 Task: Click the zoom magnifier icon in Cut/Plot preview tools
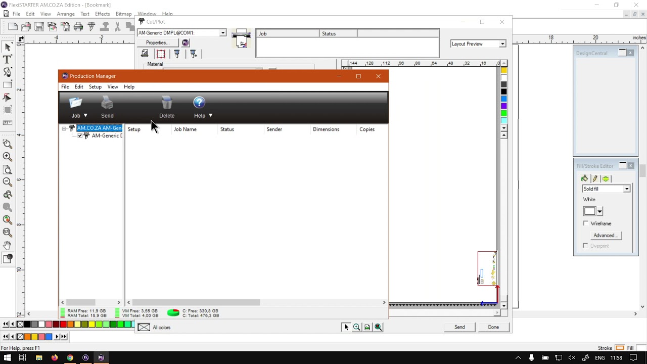point(357,327)
